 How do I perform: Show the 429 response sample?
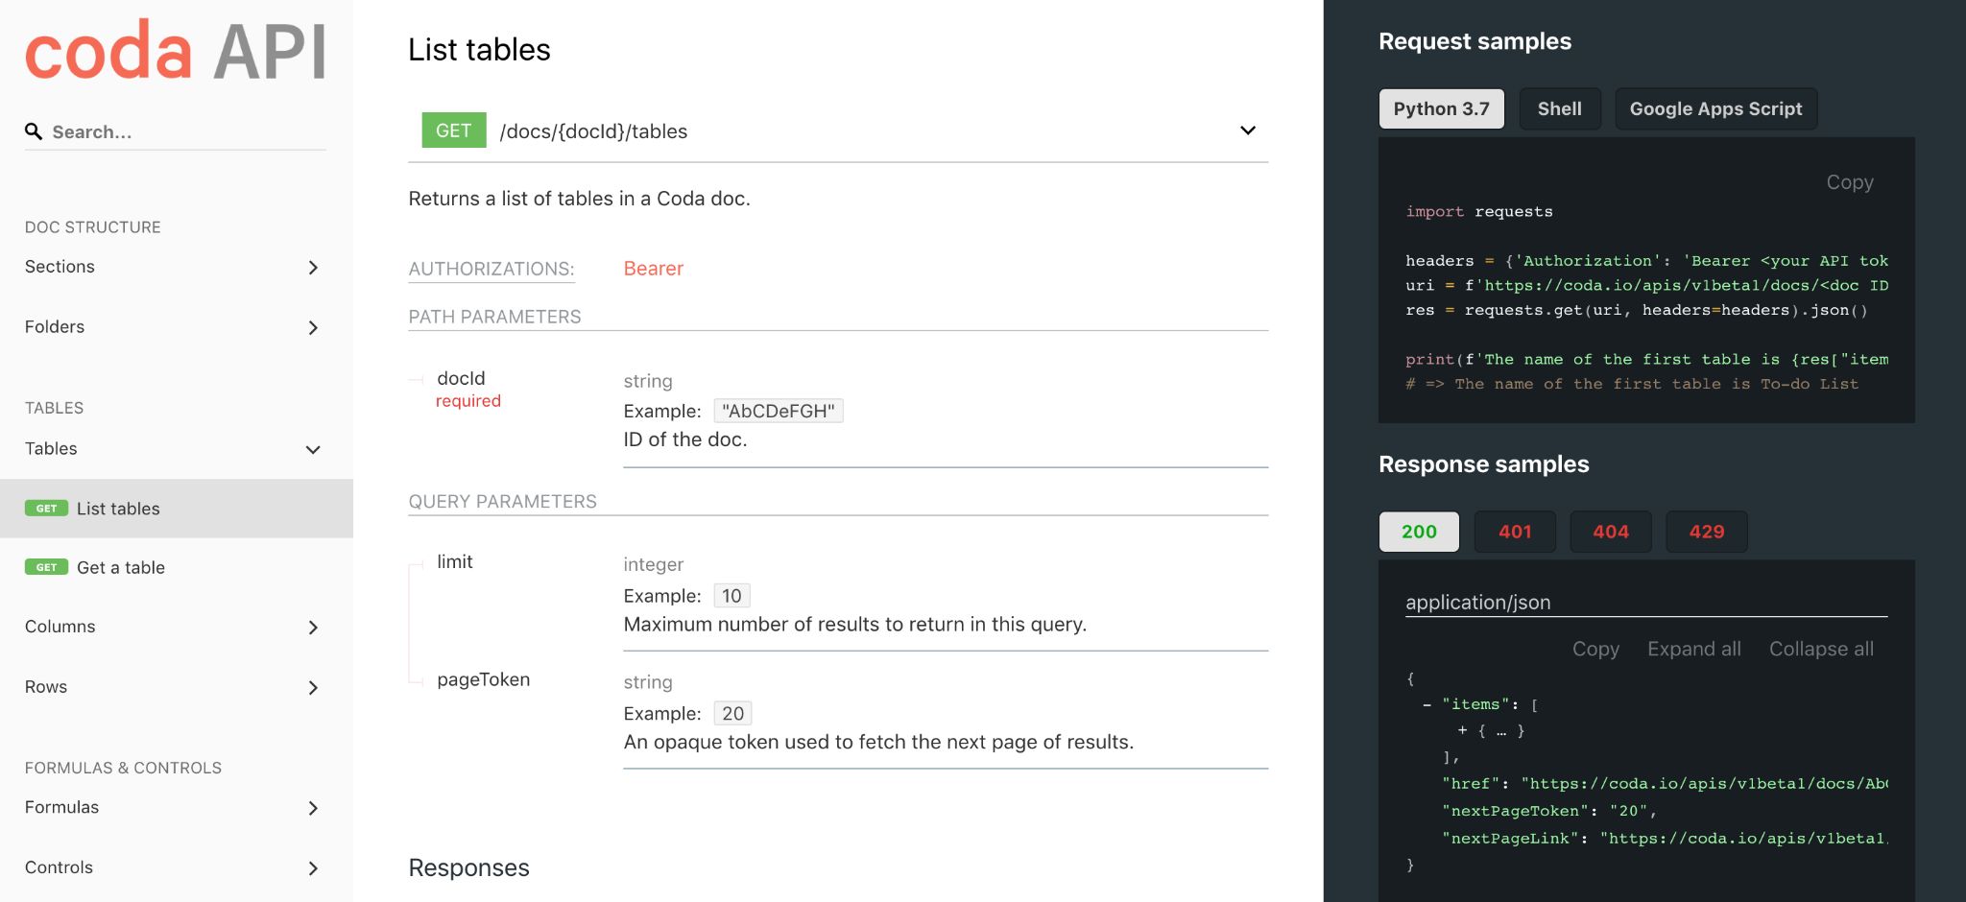[x=1706, y=532]
